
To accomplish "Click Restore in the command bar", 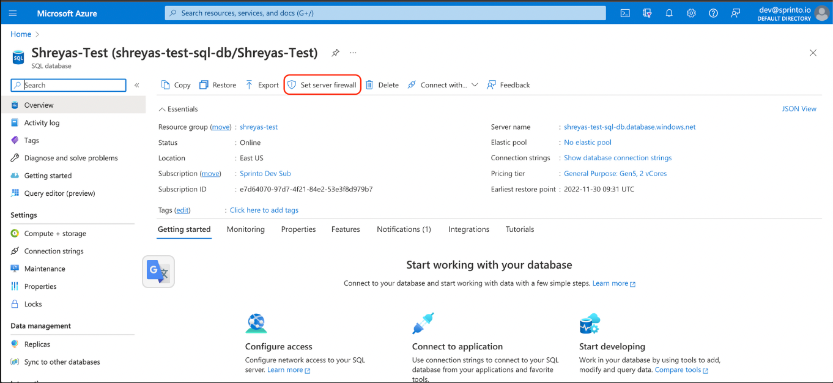I will pos(218,85).
